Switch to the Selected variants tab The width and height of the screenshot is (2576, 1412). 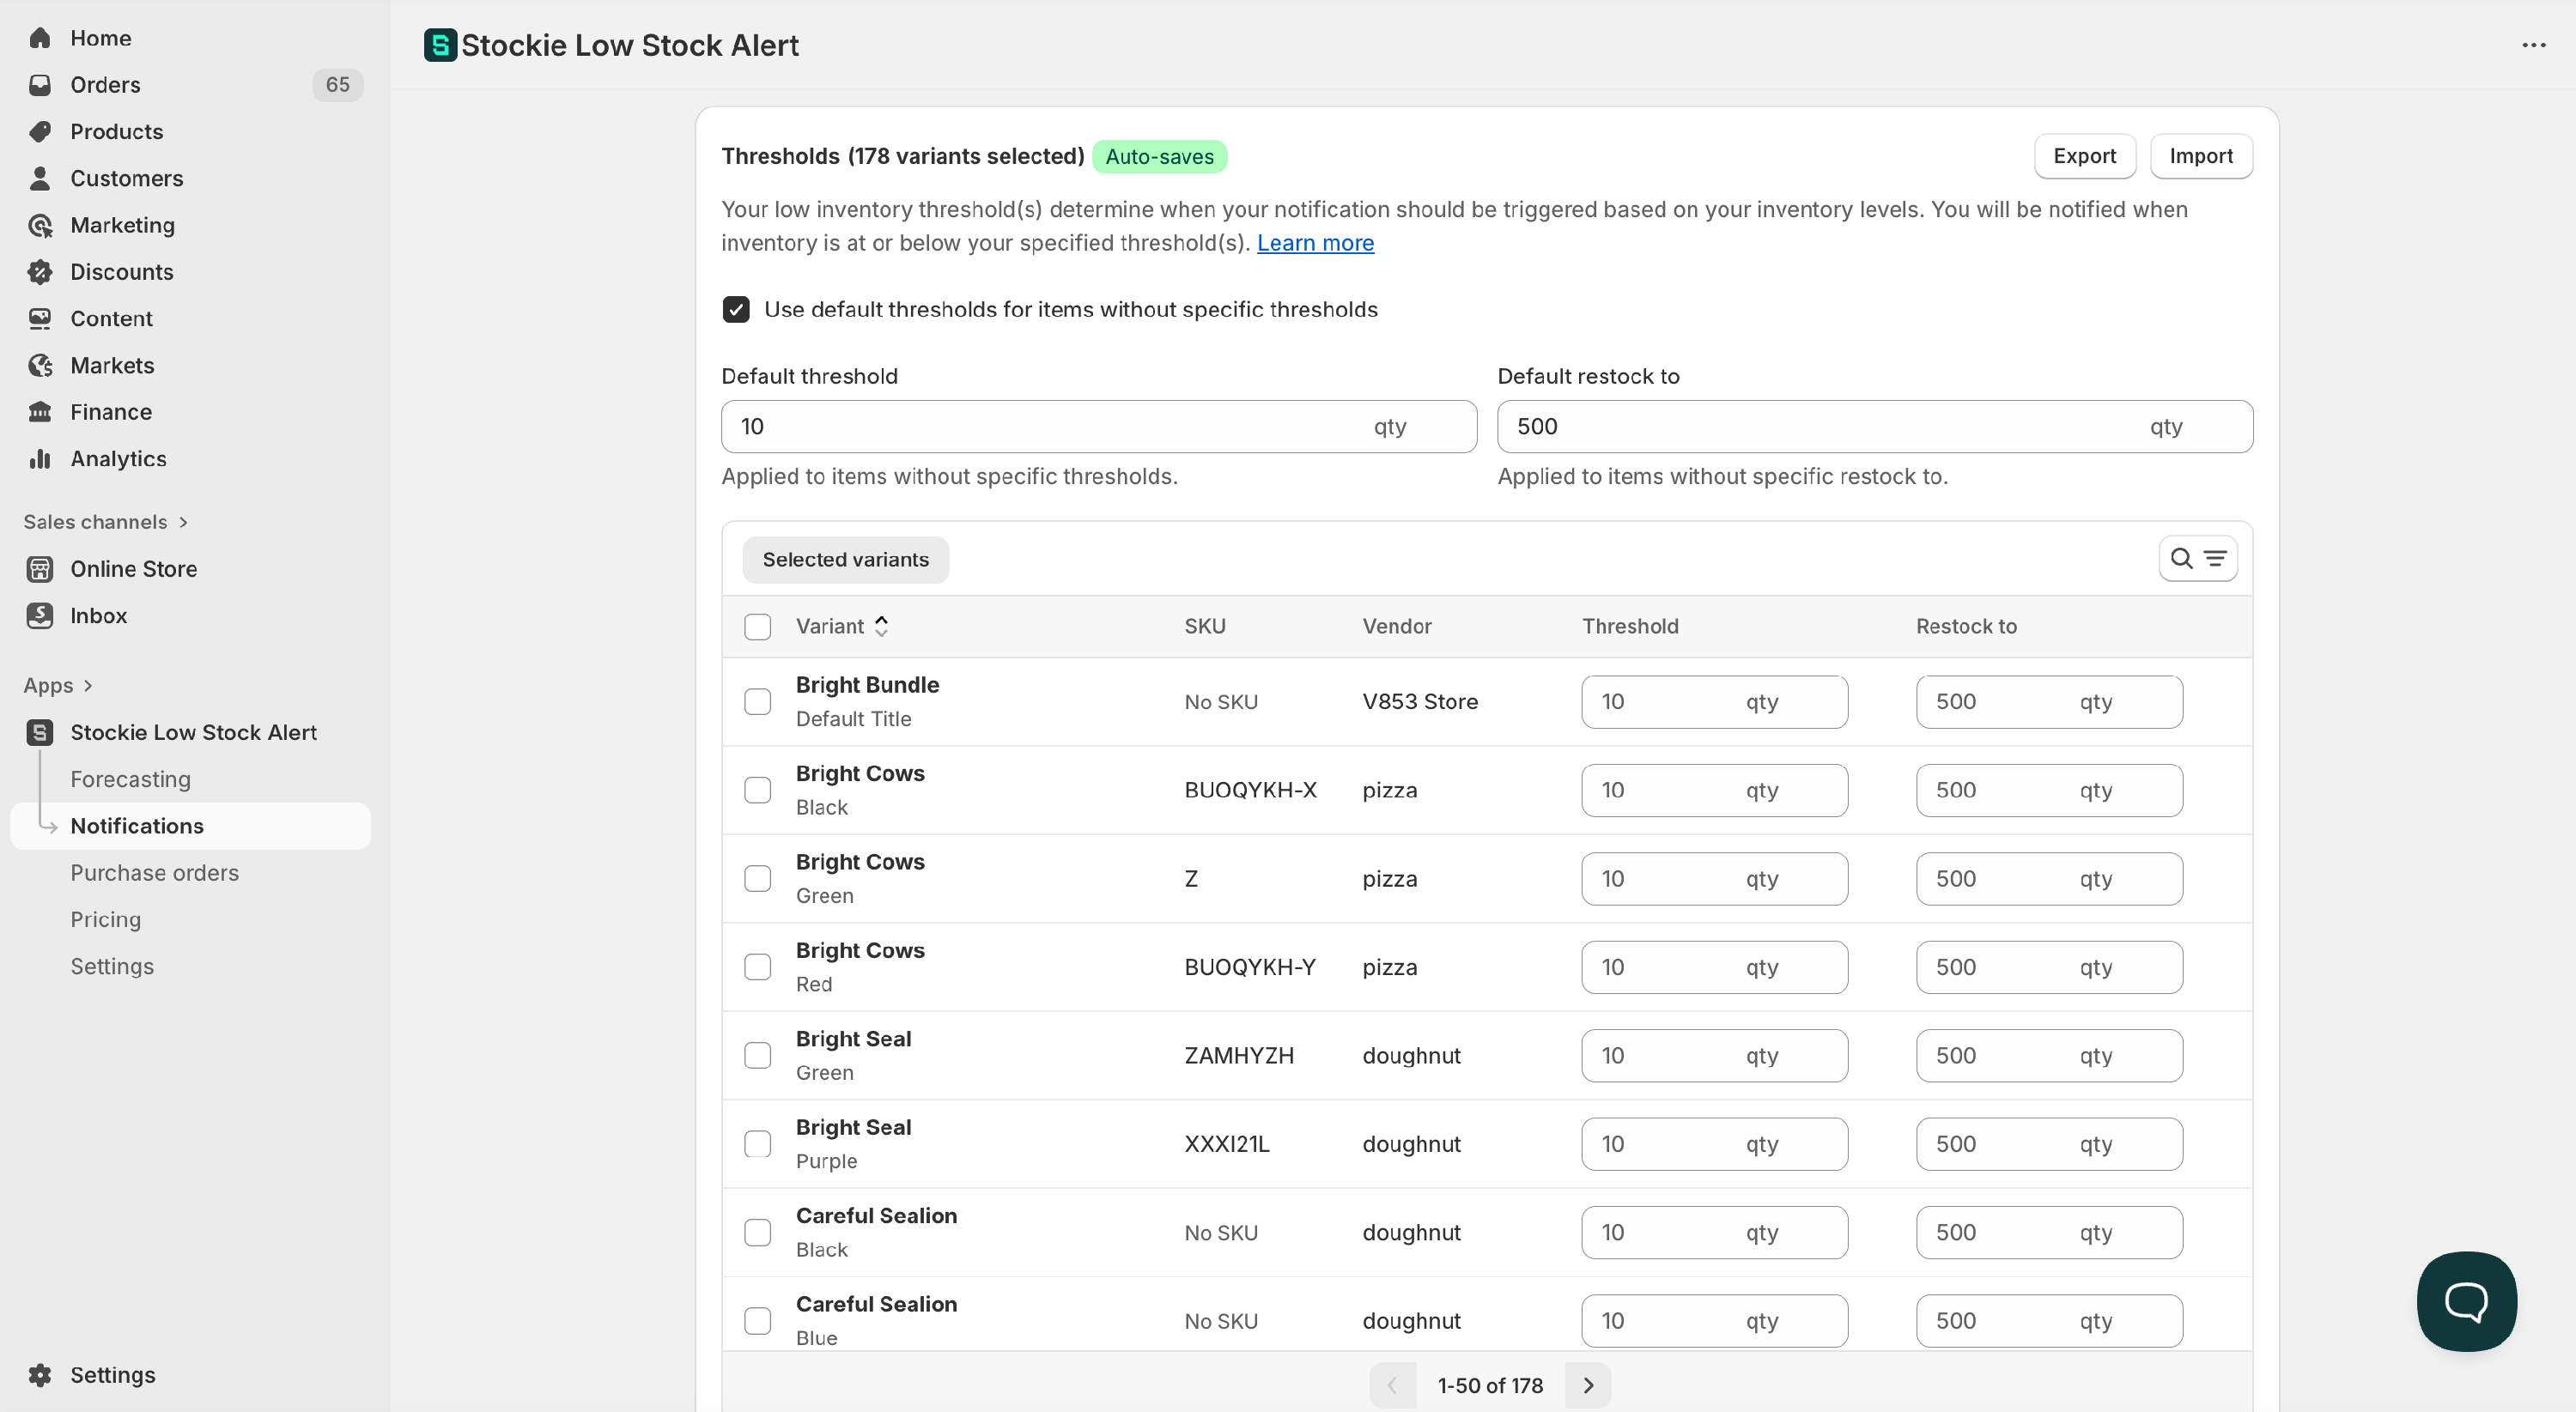click(x=845, y=560)
